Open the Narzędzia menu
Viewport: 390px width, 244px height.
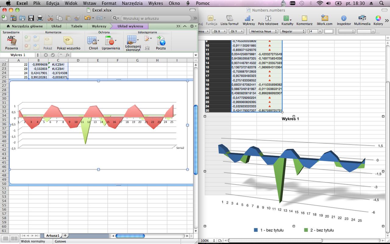click(x=132, y=3)
